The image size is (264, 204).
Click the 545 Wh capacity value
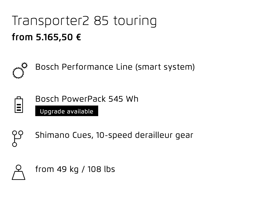click(123, 99)
